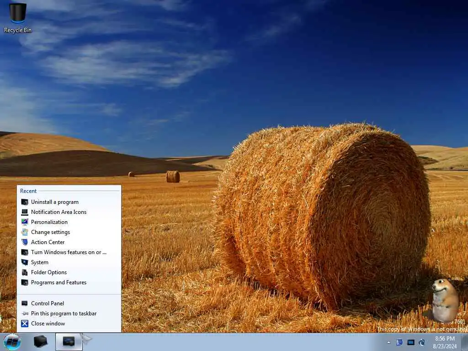Open Notification Area Icons from jump list
The width and height of the screenshot is (468, 351).
(x=69, y=212)
